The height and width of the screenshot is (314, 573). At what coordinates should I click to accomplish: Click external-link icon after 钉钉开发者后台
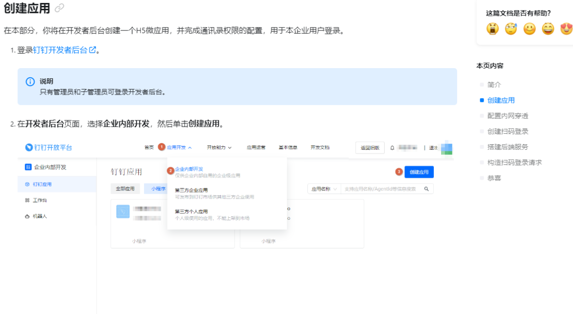point(92,50)
